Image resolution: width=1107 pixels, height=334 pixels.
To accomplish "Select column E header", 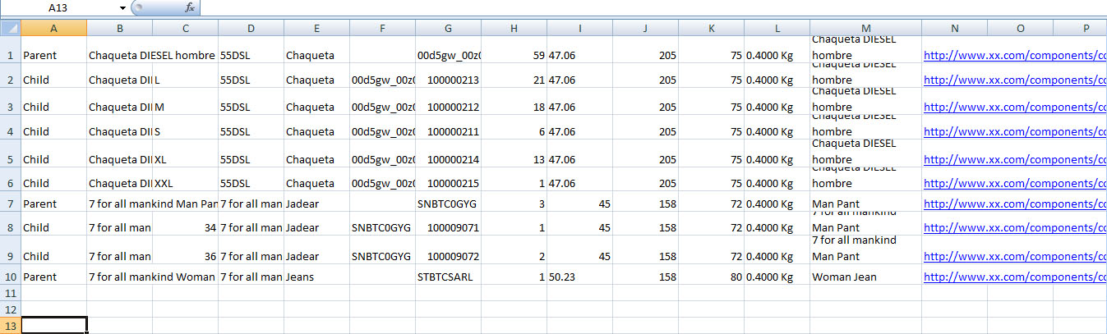I will 316,28.
